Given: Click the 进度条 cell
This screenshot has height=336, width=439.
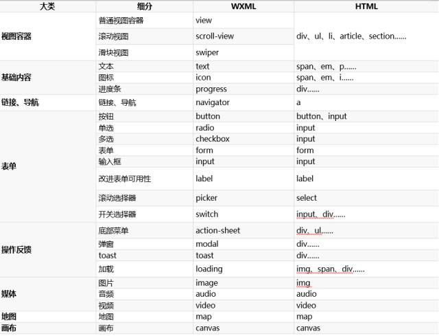Looking at the screenshot, I should pos(145,89).
